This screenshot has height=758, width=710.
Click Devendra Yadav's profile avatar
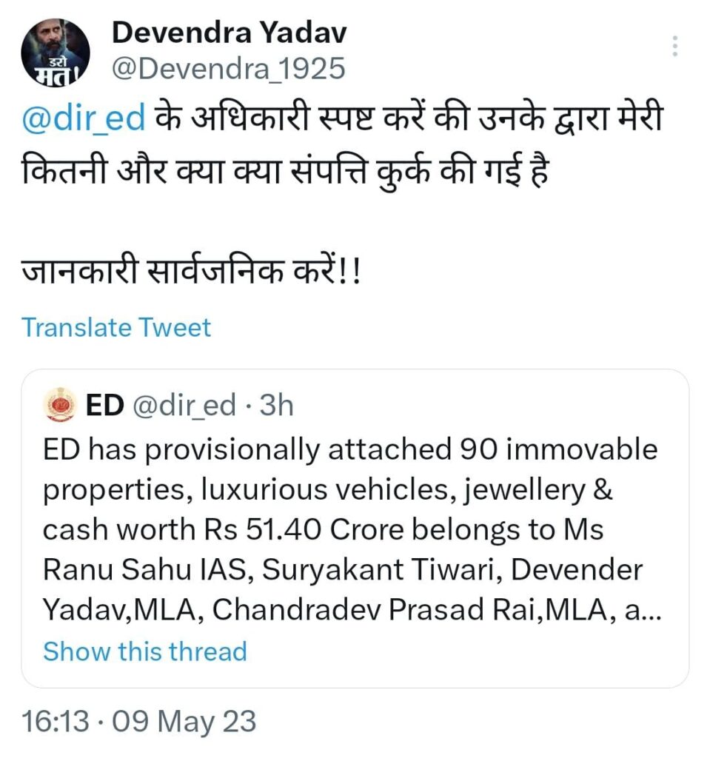click(x=56, y=53)
